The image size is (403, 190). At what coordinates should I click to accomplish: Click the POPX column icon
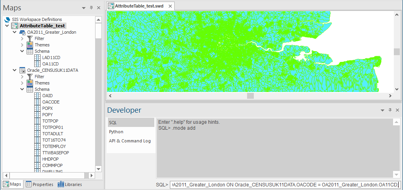[x=37, y=108]
